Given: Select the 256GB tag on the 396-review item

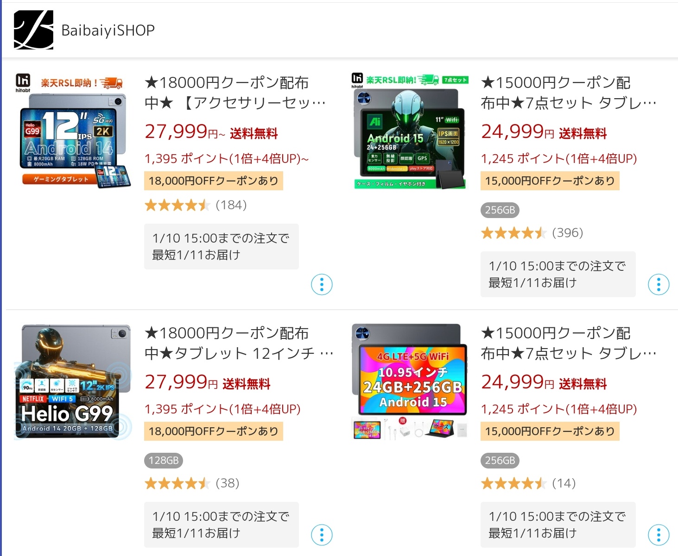Looking at the screenshot, I should click(500, 210).
